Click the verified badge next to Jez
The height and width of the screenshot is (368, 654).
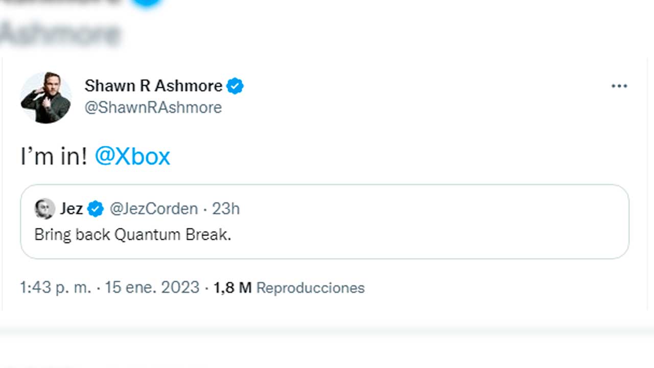(x=95, y=209)
